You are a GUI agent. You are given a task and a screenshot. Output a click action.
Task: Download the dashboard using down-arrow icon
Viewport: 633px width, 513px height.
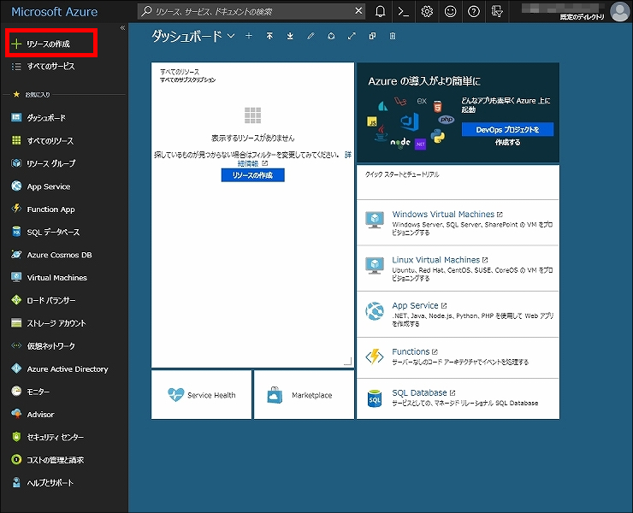coord(290,36)
